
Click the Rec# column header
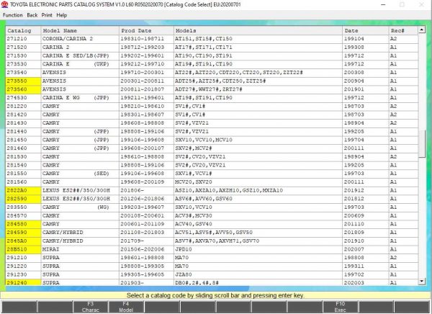coord(403,30)
